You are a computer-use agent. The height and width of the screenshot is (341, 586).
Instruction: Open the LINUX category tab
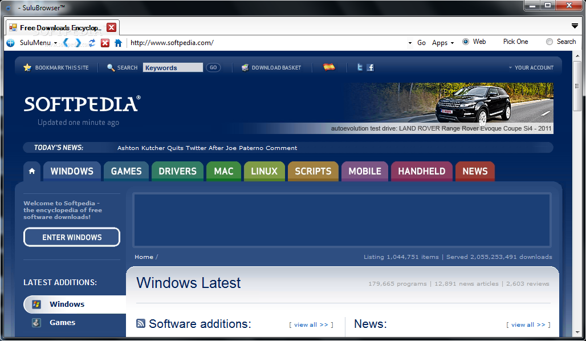pos(264,171)
